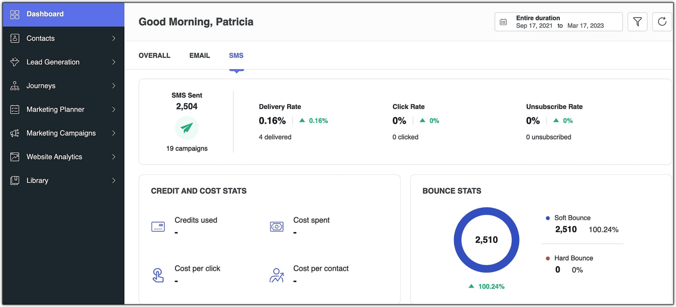
Task: Click the blue Soft Bounce legend dot
Action: (x=548, y=218)
